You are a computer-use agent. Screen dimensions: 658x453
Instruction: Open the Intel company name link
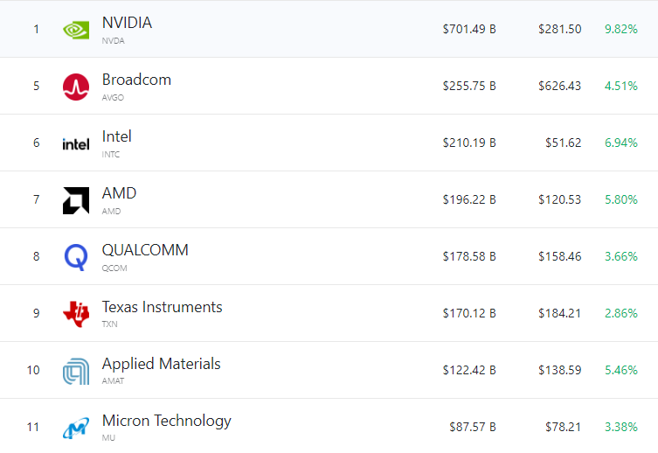(117, 136)
